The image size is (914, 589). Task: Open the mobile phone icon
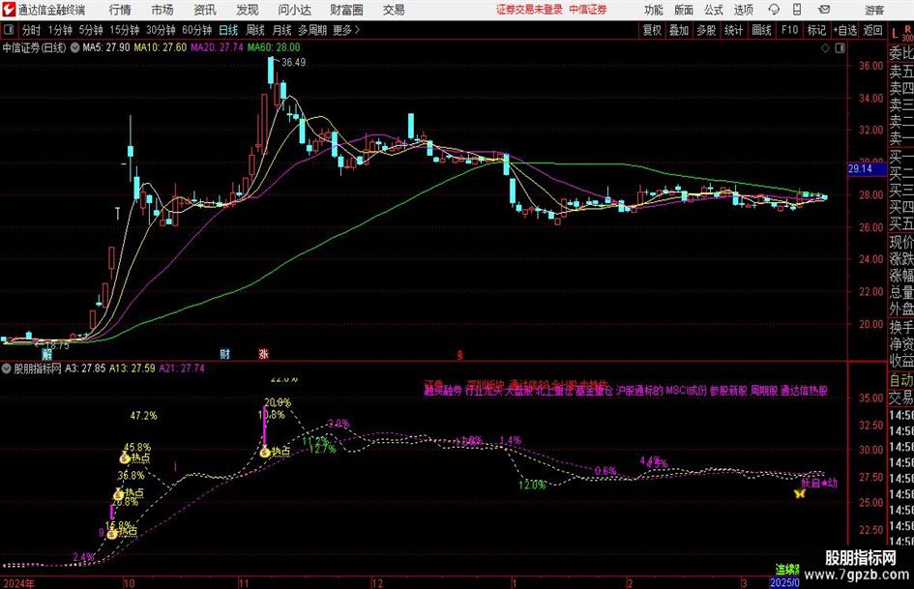pos(797,10)
